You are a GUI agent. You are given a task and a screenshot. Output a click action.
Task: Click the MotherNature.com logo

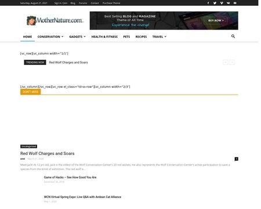pyautogui.click(x=55, y=20)
